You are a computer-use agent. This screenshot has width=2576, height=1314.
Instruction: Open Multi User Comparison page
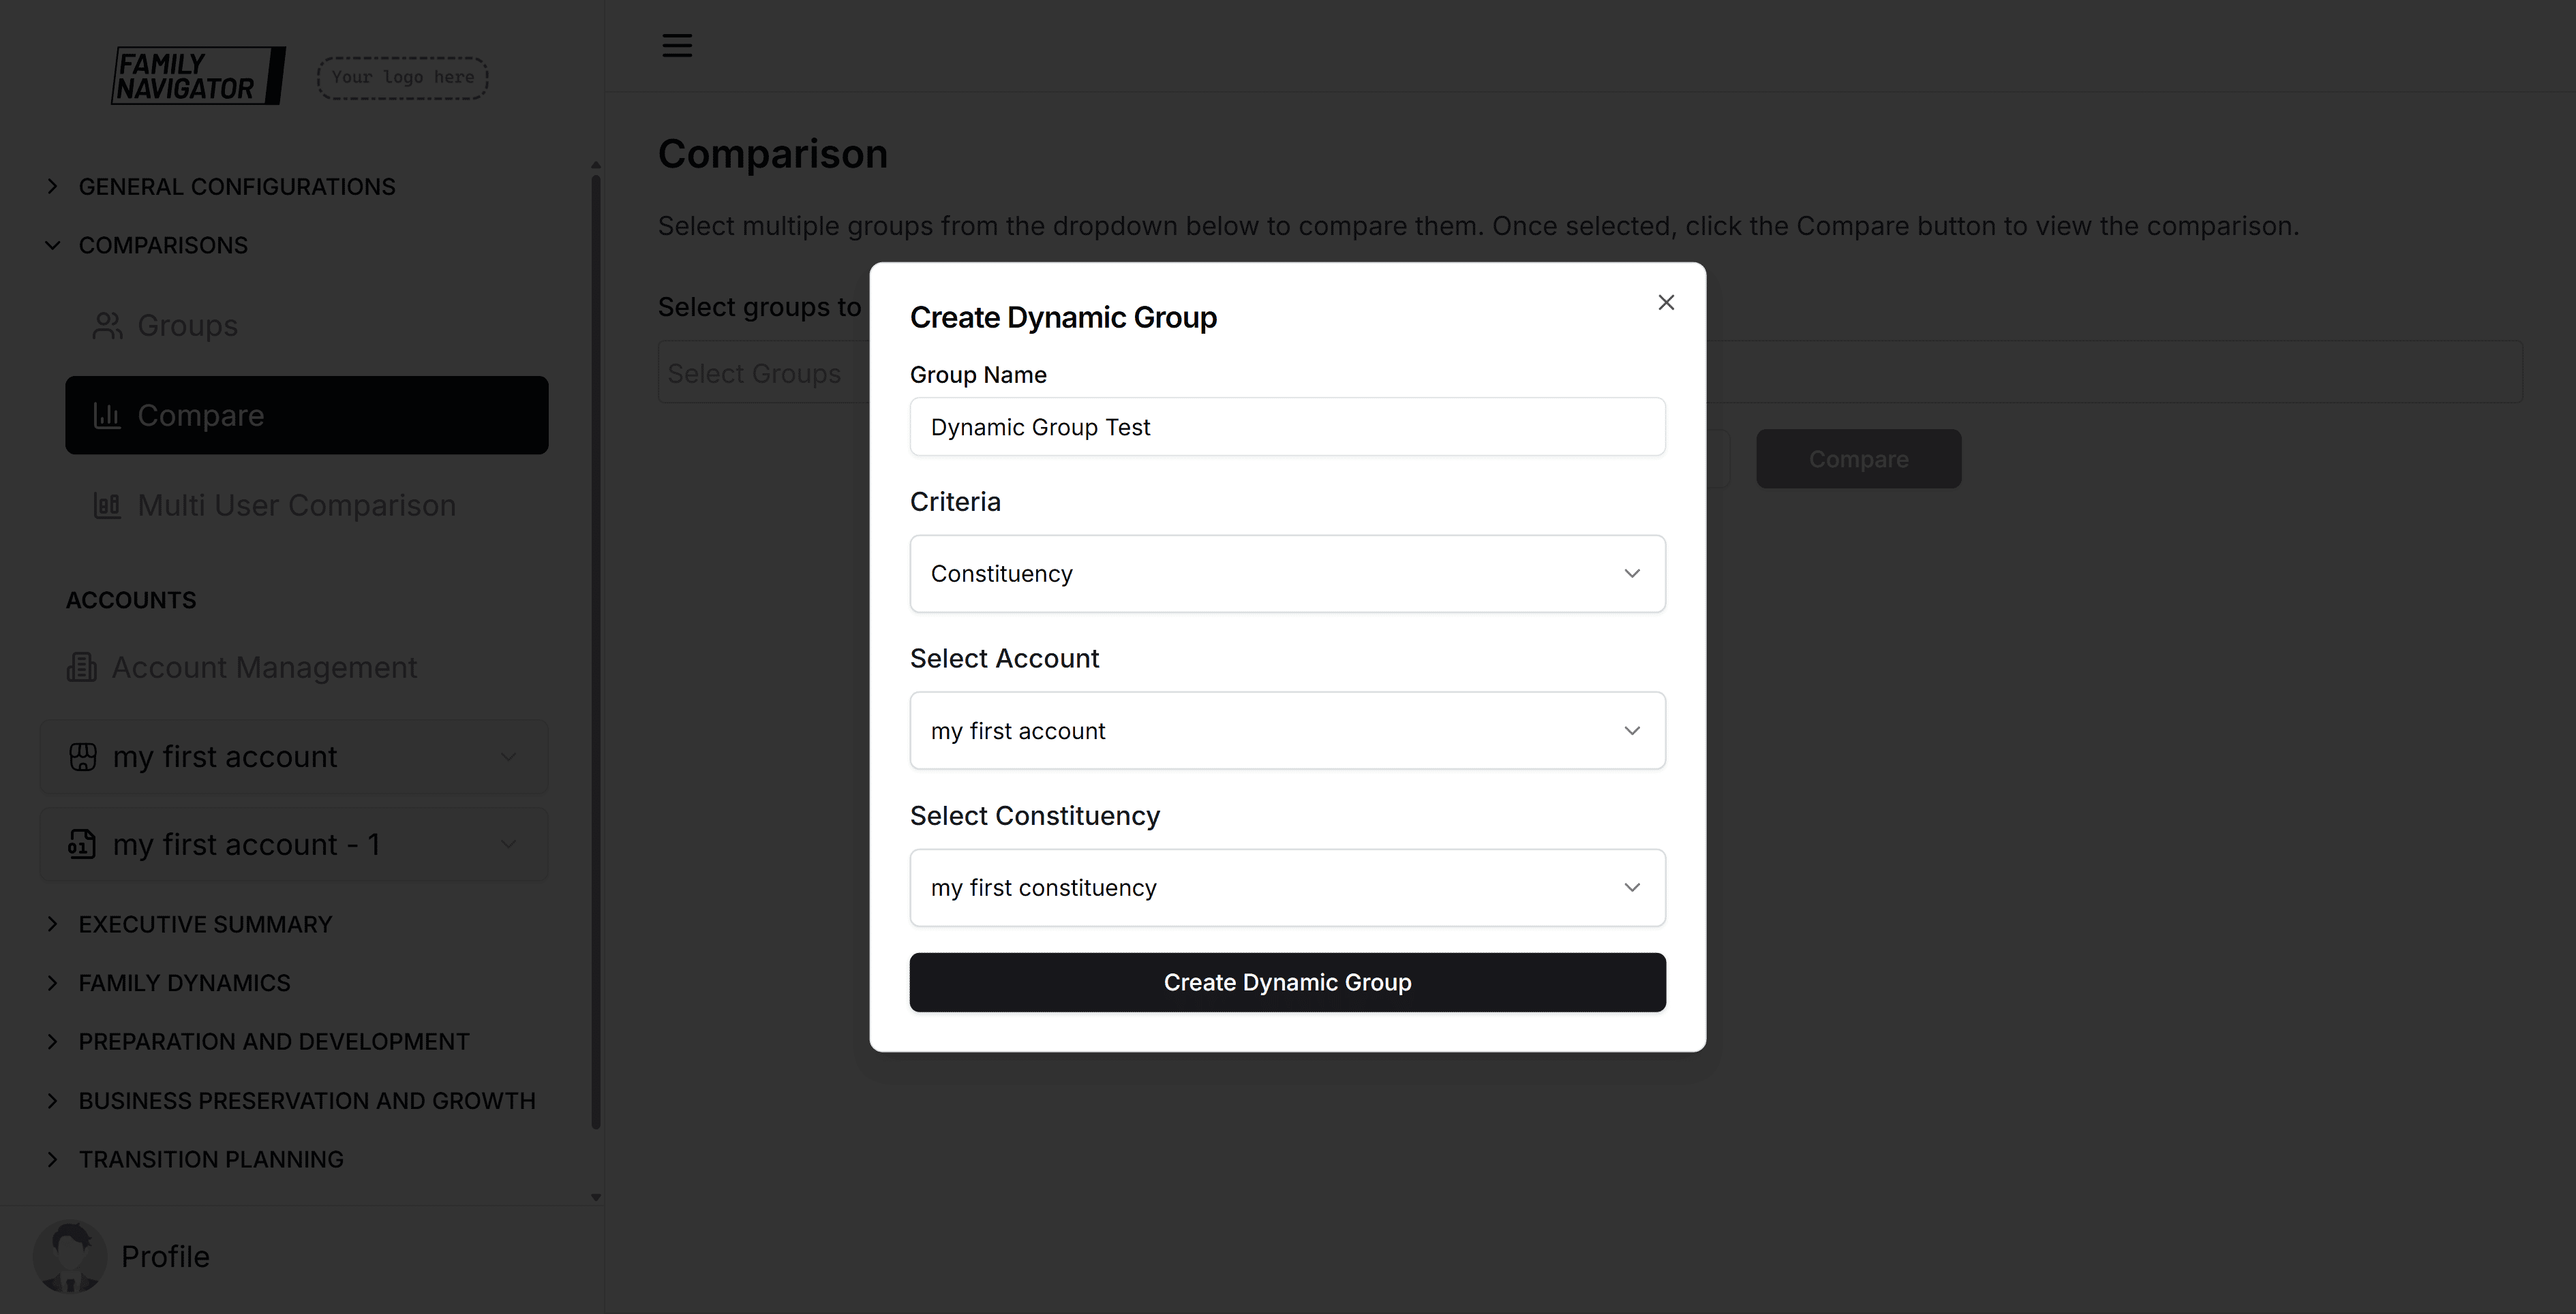296,505
